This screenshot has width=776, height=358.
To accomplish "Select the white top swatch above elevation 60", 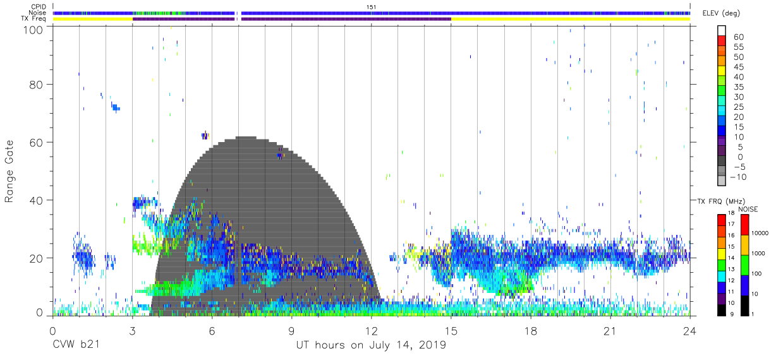I will [722, 32].
